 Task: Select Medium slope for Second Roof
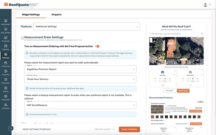193,79
